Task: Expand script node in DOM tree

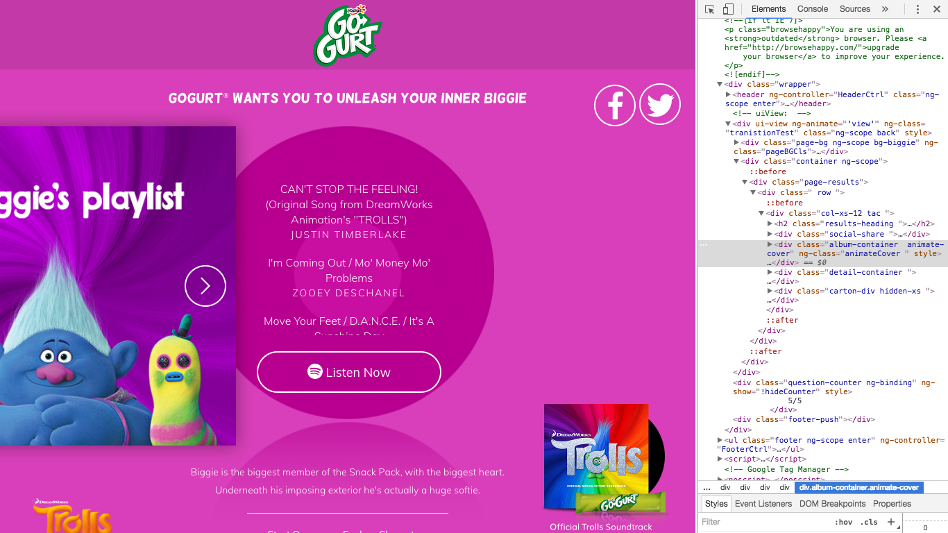Action: pos(720,459)
